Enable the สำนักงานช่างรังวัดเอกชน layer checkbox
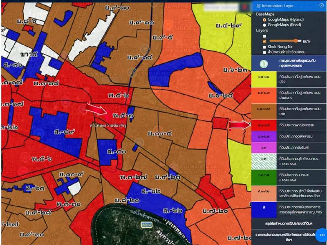The width and height of the screenshot is (327, 245). click(x=264, y=52)
